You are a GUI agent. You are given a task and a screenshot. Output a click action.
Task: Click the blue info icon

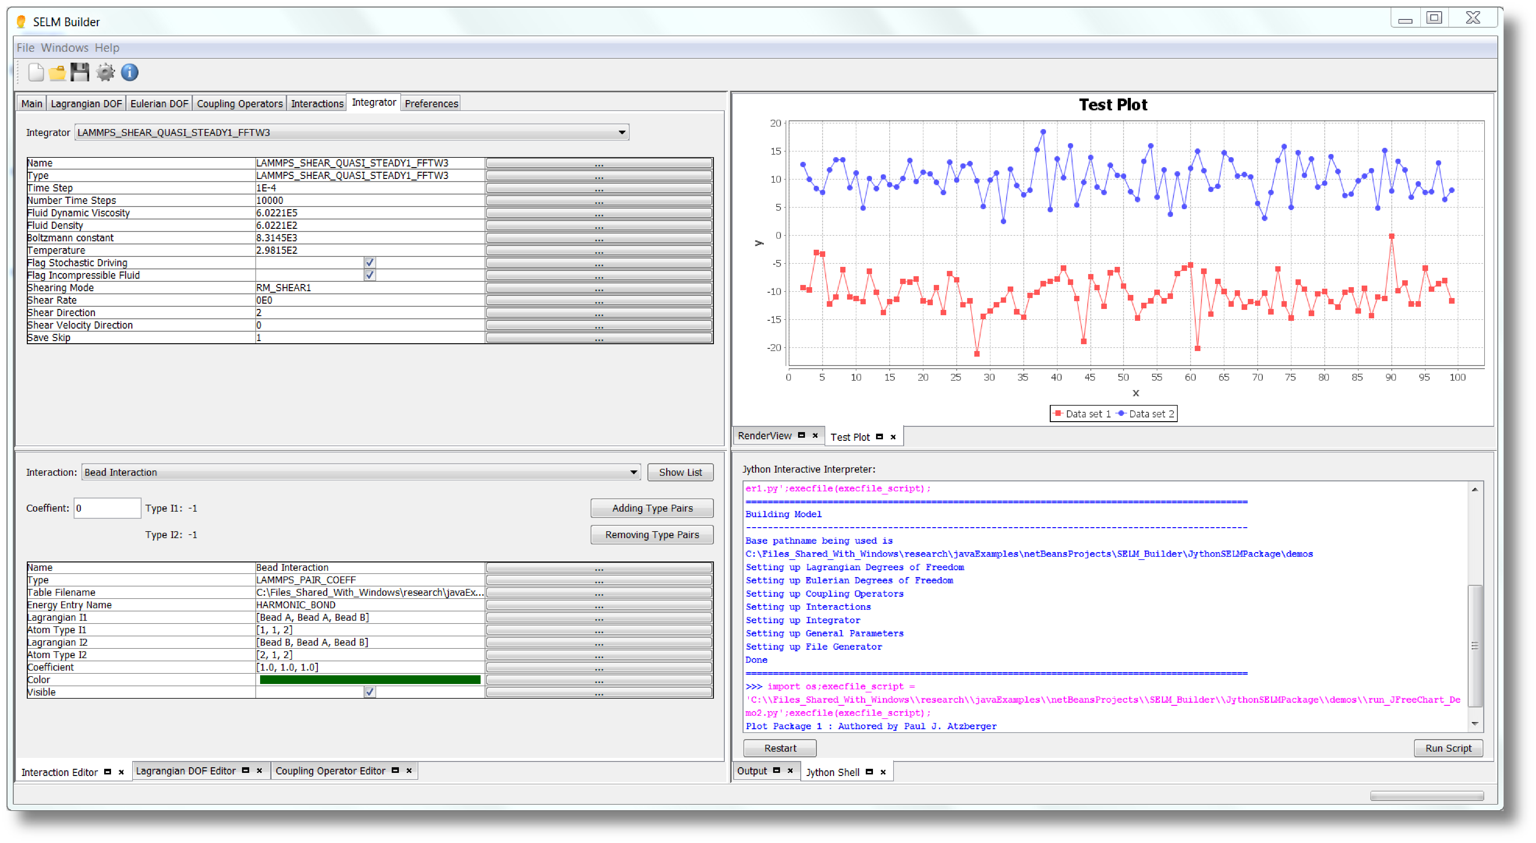(x=129, y=72)
